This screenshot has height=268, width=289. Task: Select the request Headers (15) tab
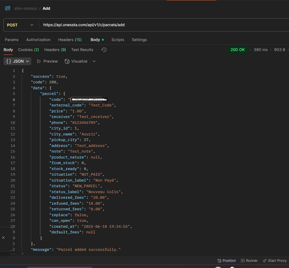point(70,40)
